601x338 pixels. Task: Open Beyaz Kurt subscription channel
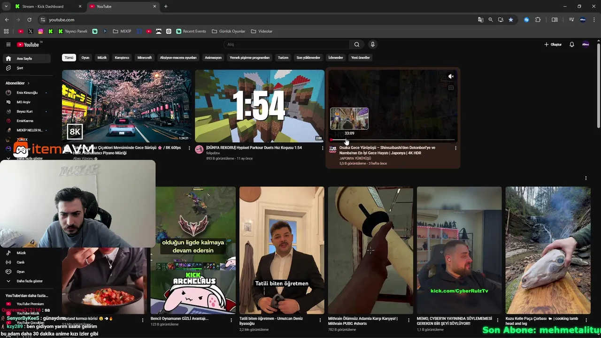pyautogui.click(x=27, y=111)
